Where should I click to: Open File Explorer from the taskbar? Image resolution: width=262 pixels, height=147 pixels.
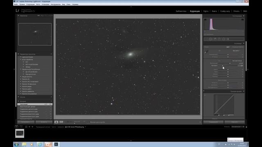coord(24,144)
